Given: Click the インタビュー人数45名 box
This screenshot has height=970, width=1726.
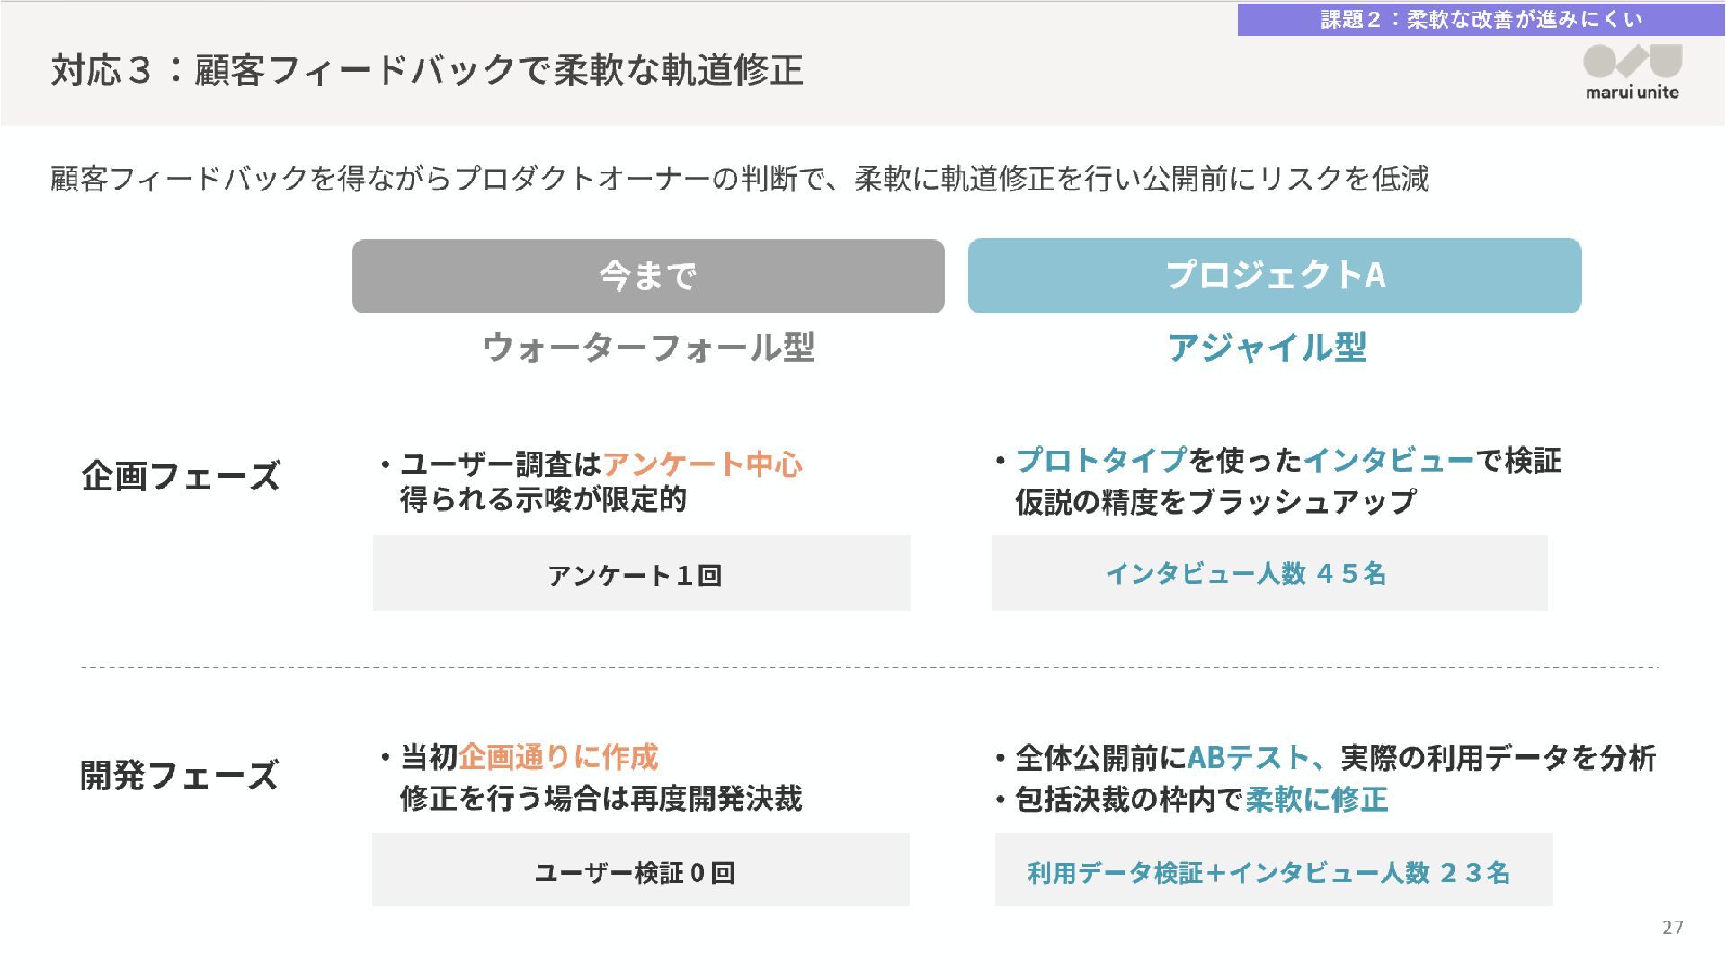Looking at the screenshot, I should pyautogui.click(x=1269, y=573).
